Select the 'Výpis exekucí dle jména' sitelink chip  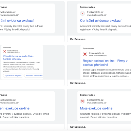(x=13, y=76)
